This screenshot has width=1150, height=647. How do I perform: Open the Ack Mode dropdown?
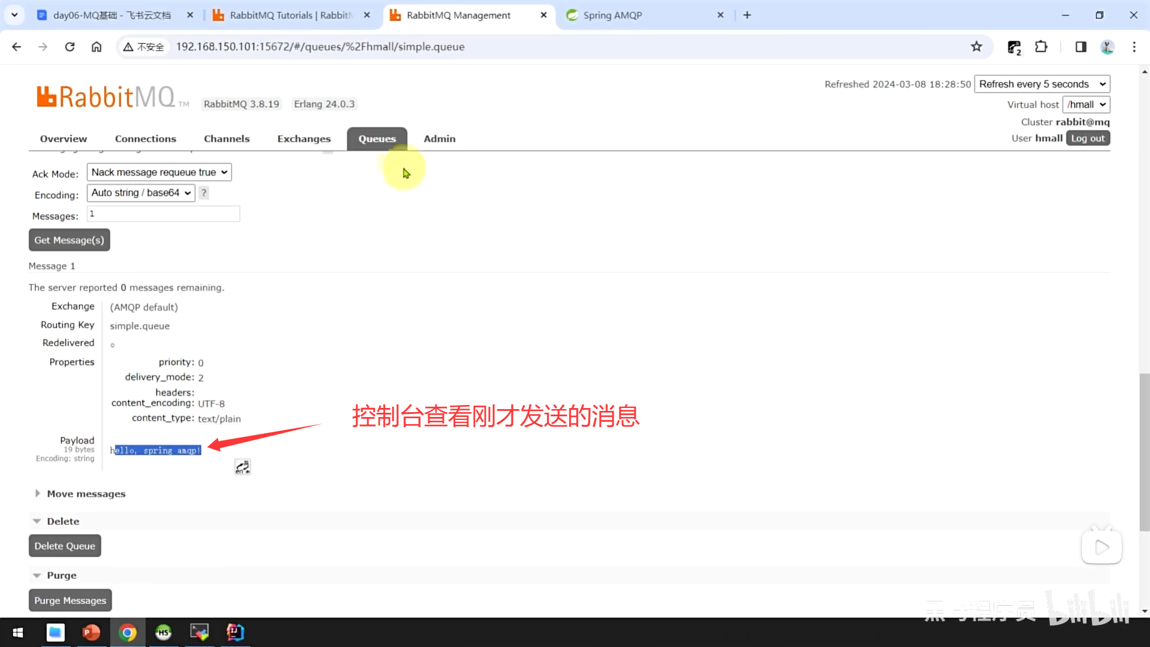click(x=159, y=173)
